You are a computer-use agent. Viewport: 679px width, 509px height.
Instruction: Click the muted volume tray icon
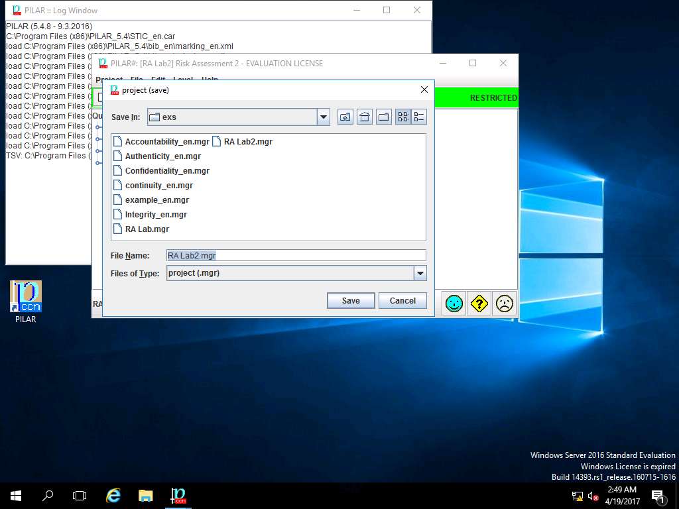tap(593, 496)
